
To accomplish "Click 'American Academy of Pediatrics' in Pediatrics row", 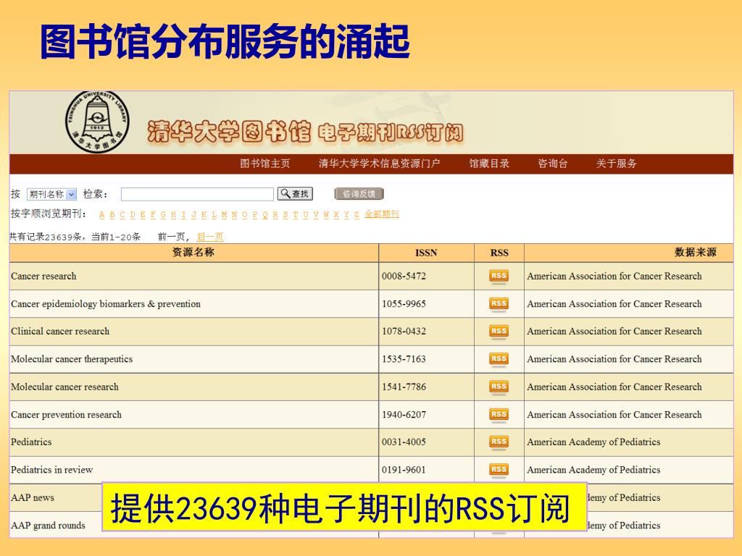I will tap(594, 442).
